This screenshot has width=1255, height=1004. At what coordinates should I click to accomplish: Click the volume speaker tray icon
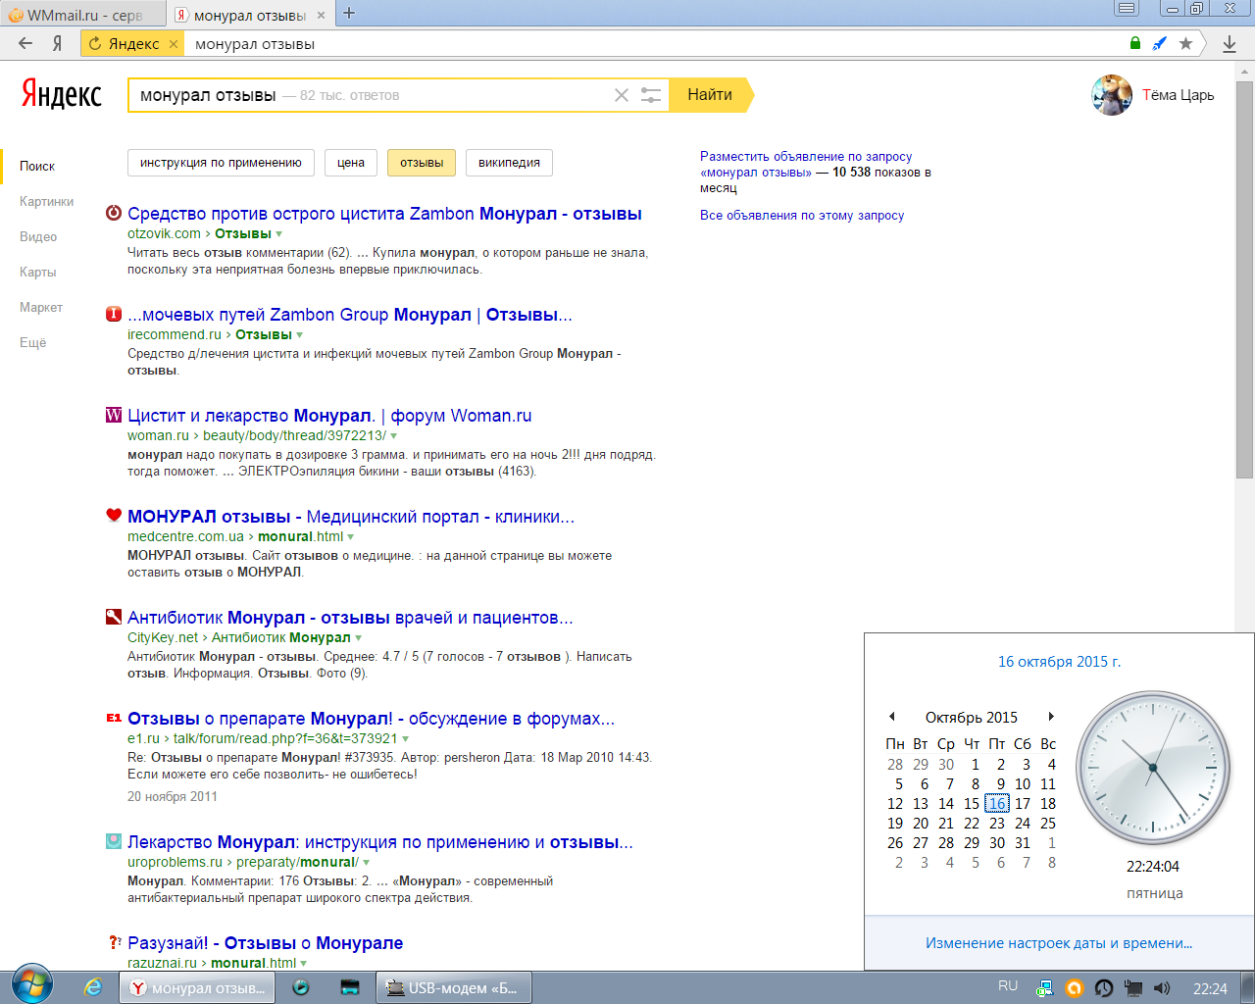pos(1162,988)
